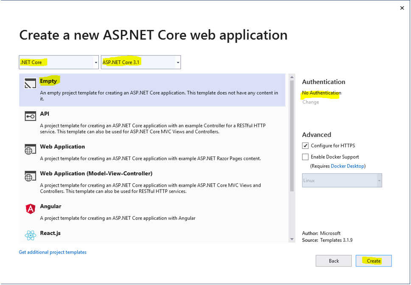Click the template list scroll down arrow
Screen dimensions: 411x285
pyautogui.click(x=292, y=239)
